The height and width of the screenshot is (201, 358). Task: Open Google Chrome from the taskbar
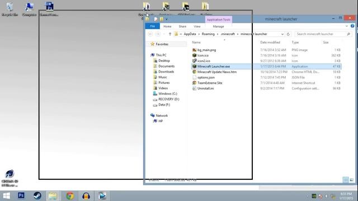pyautogui.click(x=70, y=196)
